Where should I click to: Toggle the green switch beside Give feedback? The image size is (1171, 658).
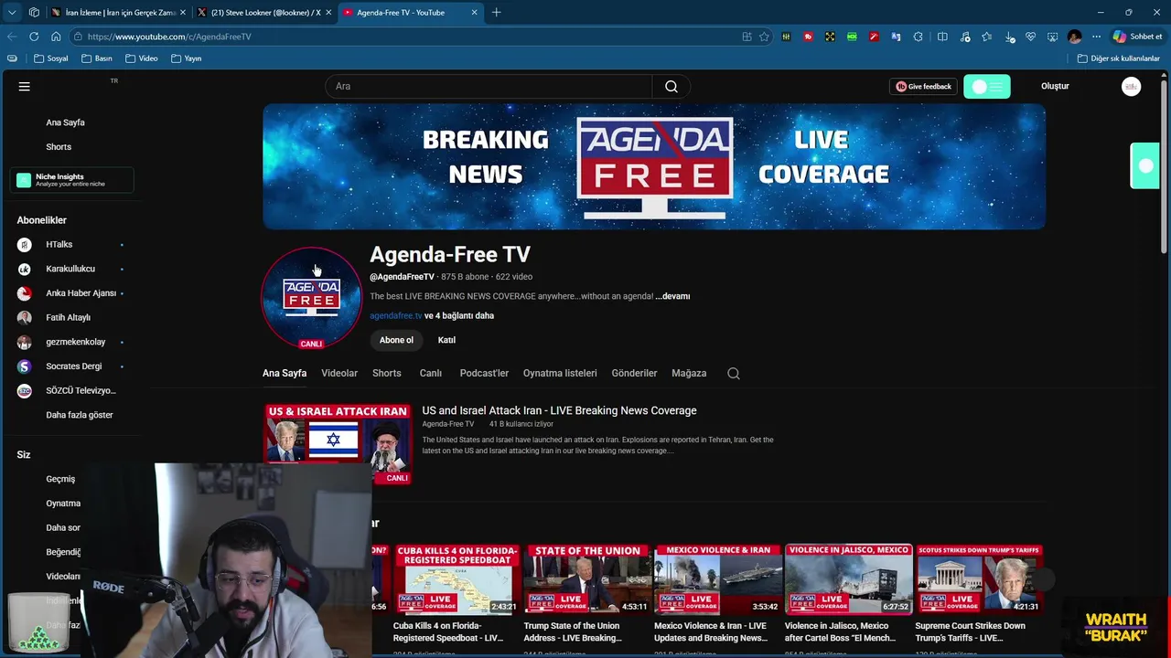point(987,86)
